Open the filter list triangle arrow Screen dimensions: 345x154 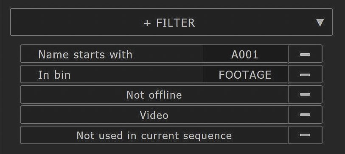tap(320, 22)
